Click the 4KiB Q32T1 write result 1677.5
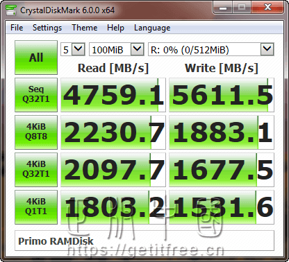 click(x=222, y=170)
